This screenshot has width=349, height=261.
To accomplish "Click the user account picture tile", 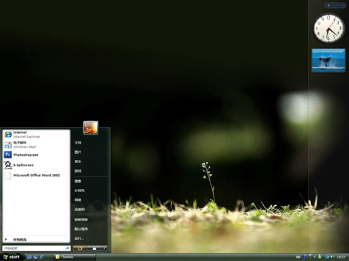I will [91, 127].
